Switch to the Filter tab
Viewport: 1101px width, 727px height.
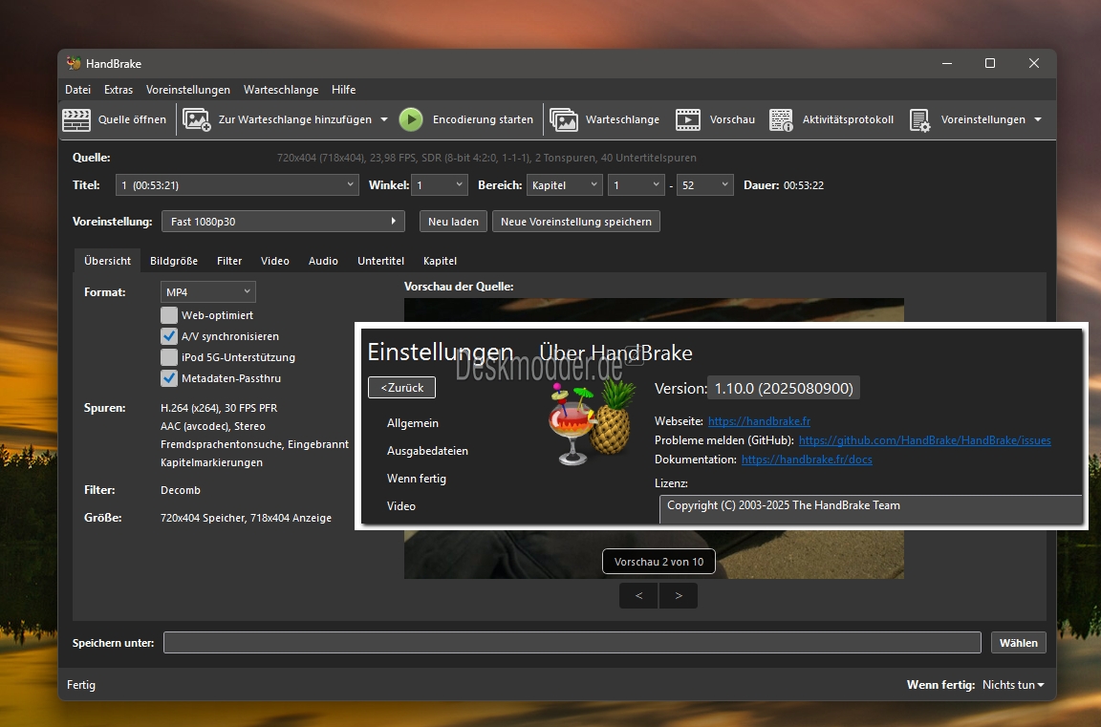(x=229, y=261)
